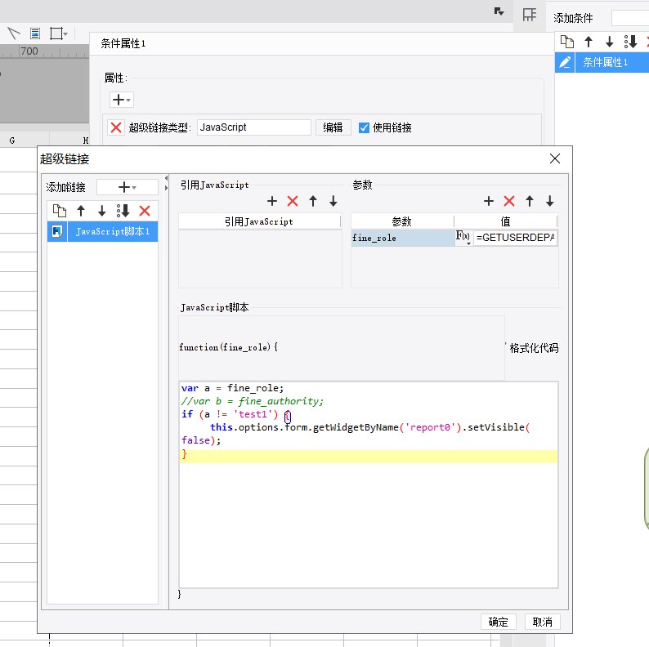Viewport: 649px width, 647px height.
Task: Click the page document icon in the toolbar
Action: (35, 33)
